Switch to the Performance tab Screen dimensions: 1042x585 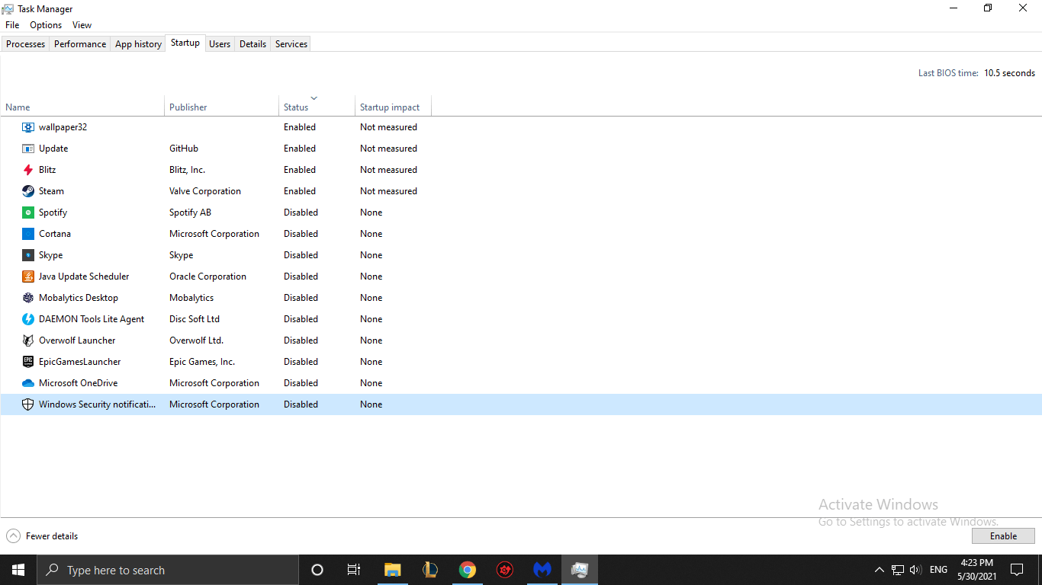pyautogui.click(x=79, y=43)
